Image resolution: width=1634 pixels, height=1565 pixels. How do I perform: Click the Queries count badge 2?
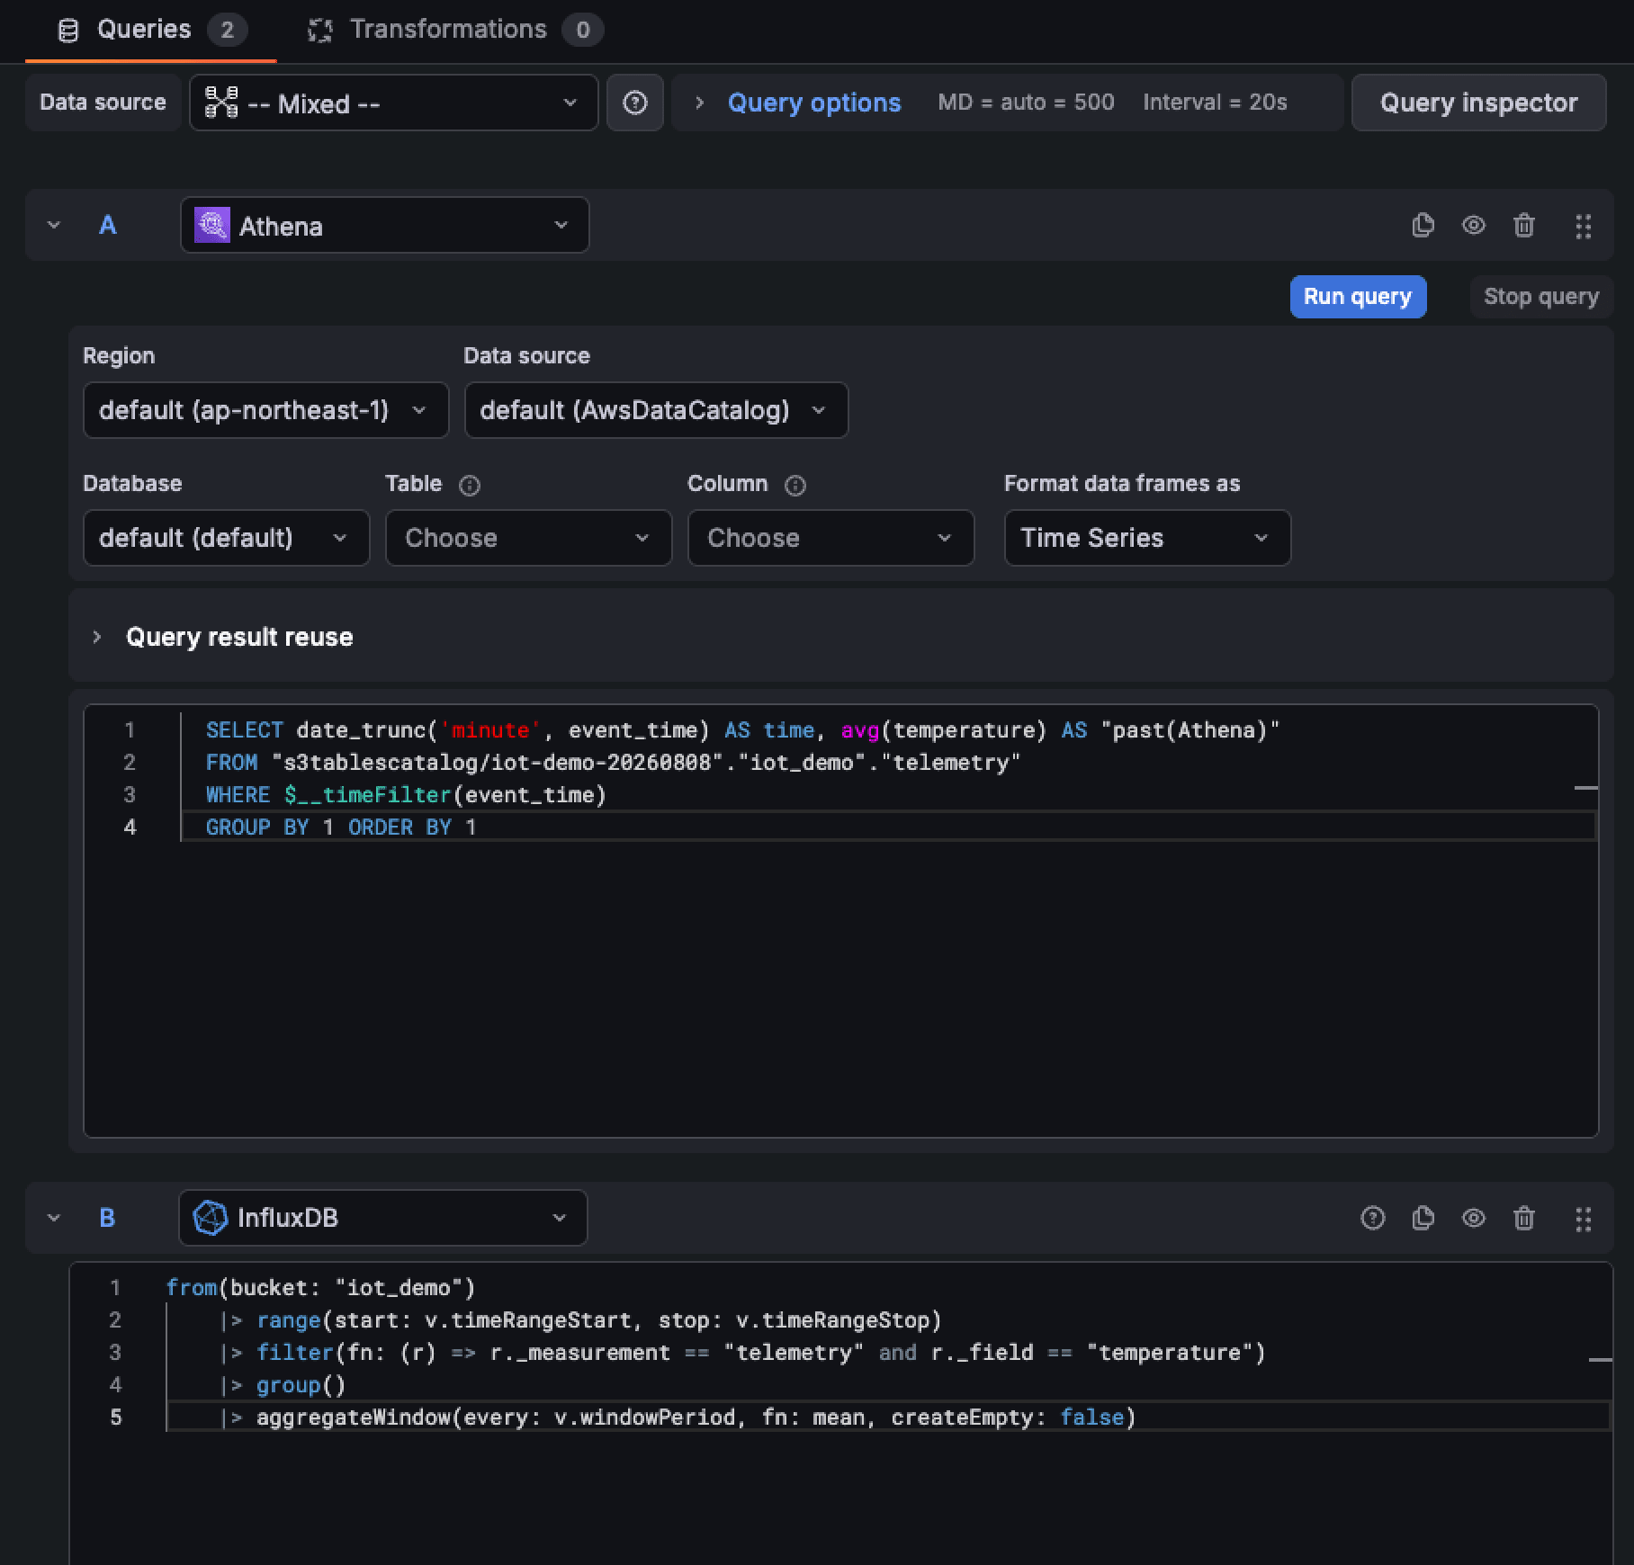[228, 31]
